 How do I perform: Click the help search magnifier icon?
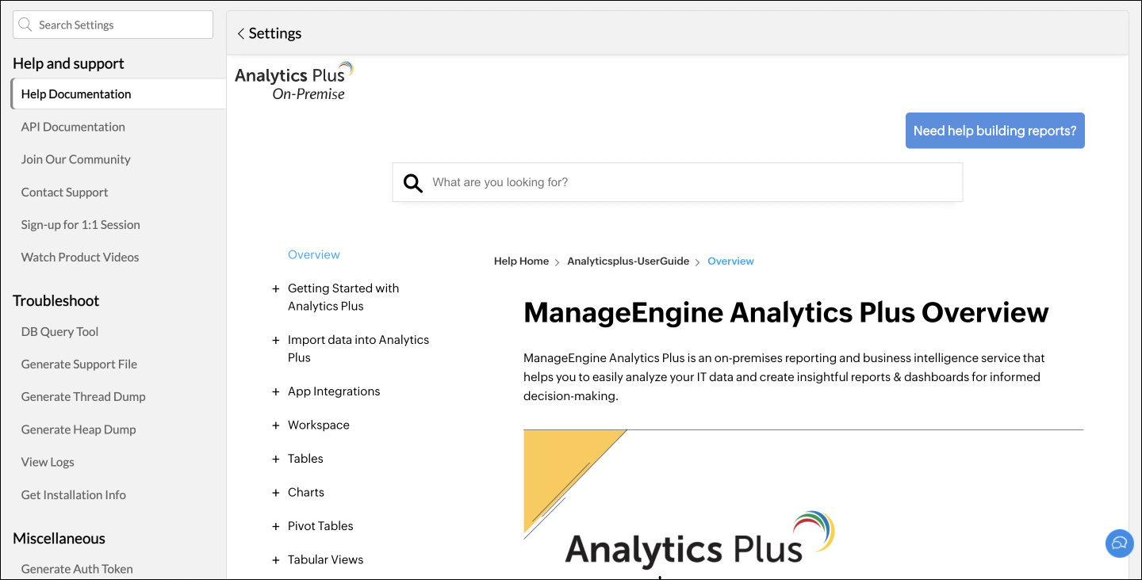(x=413, y=183)
